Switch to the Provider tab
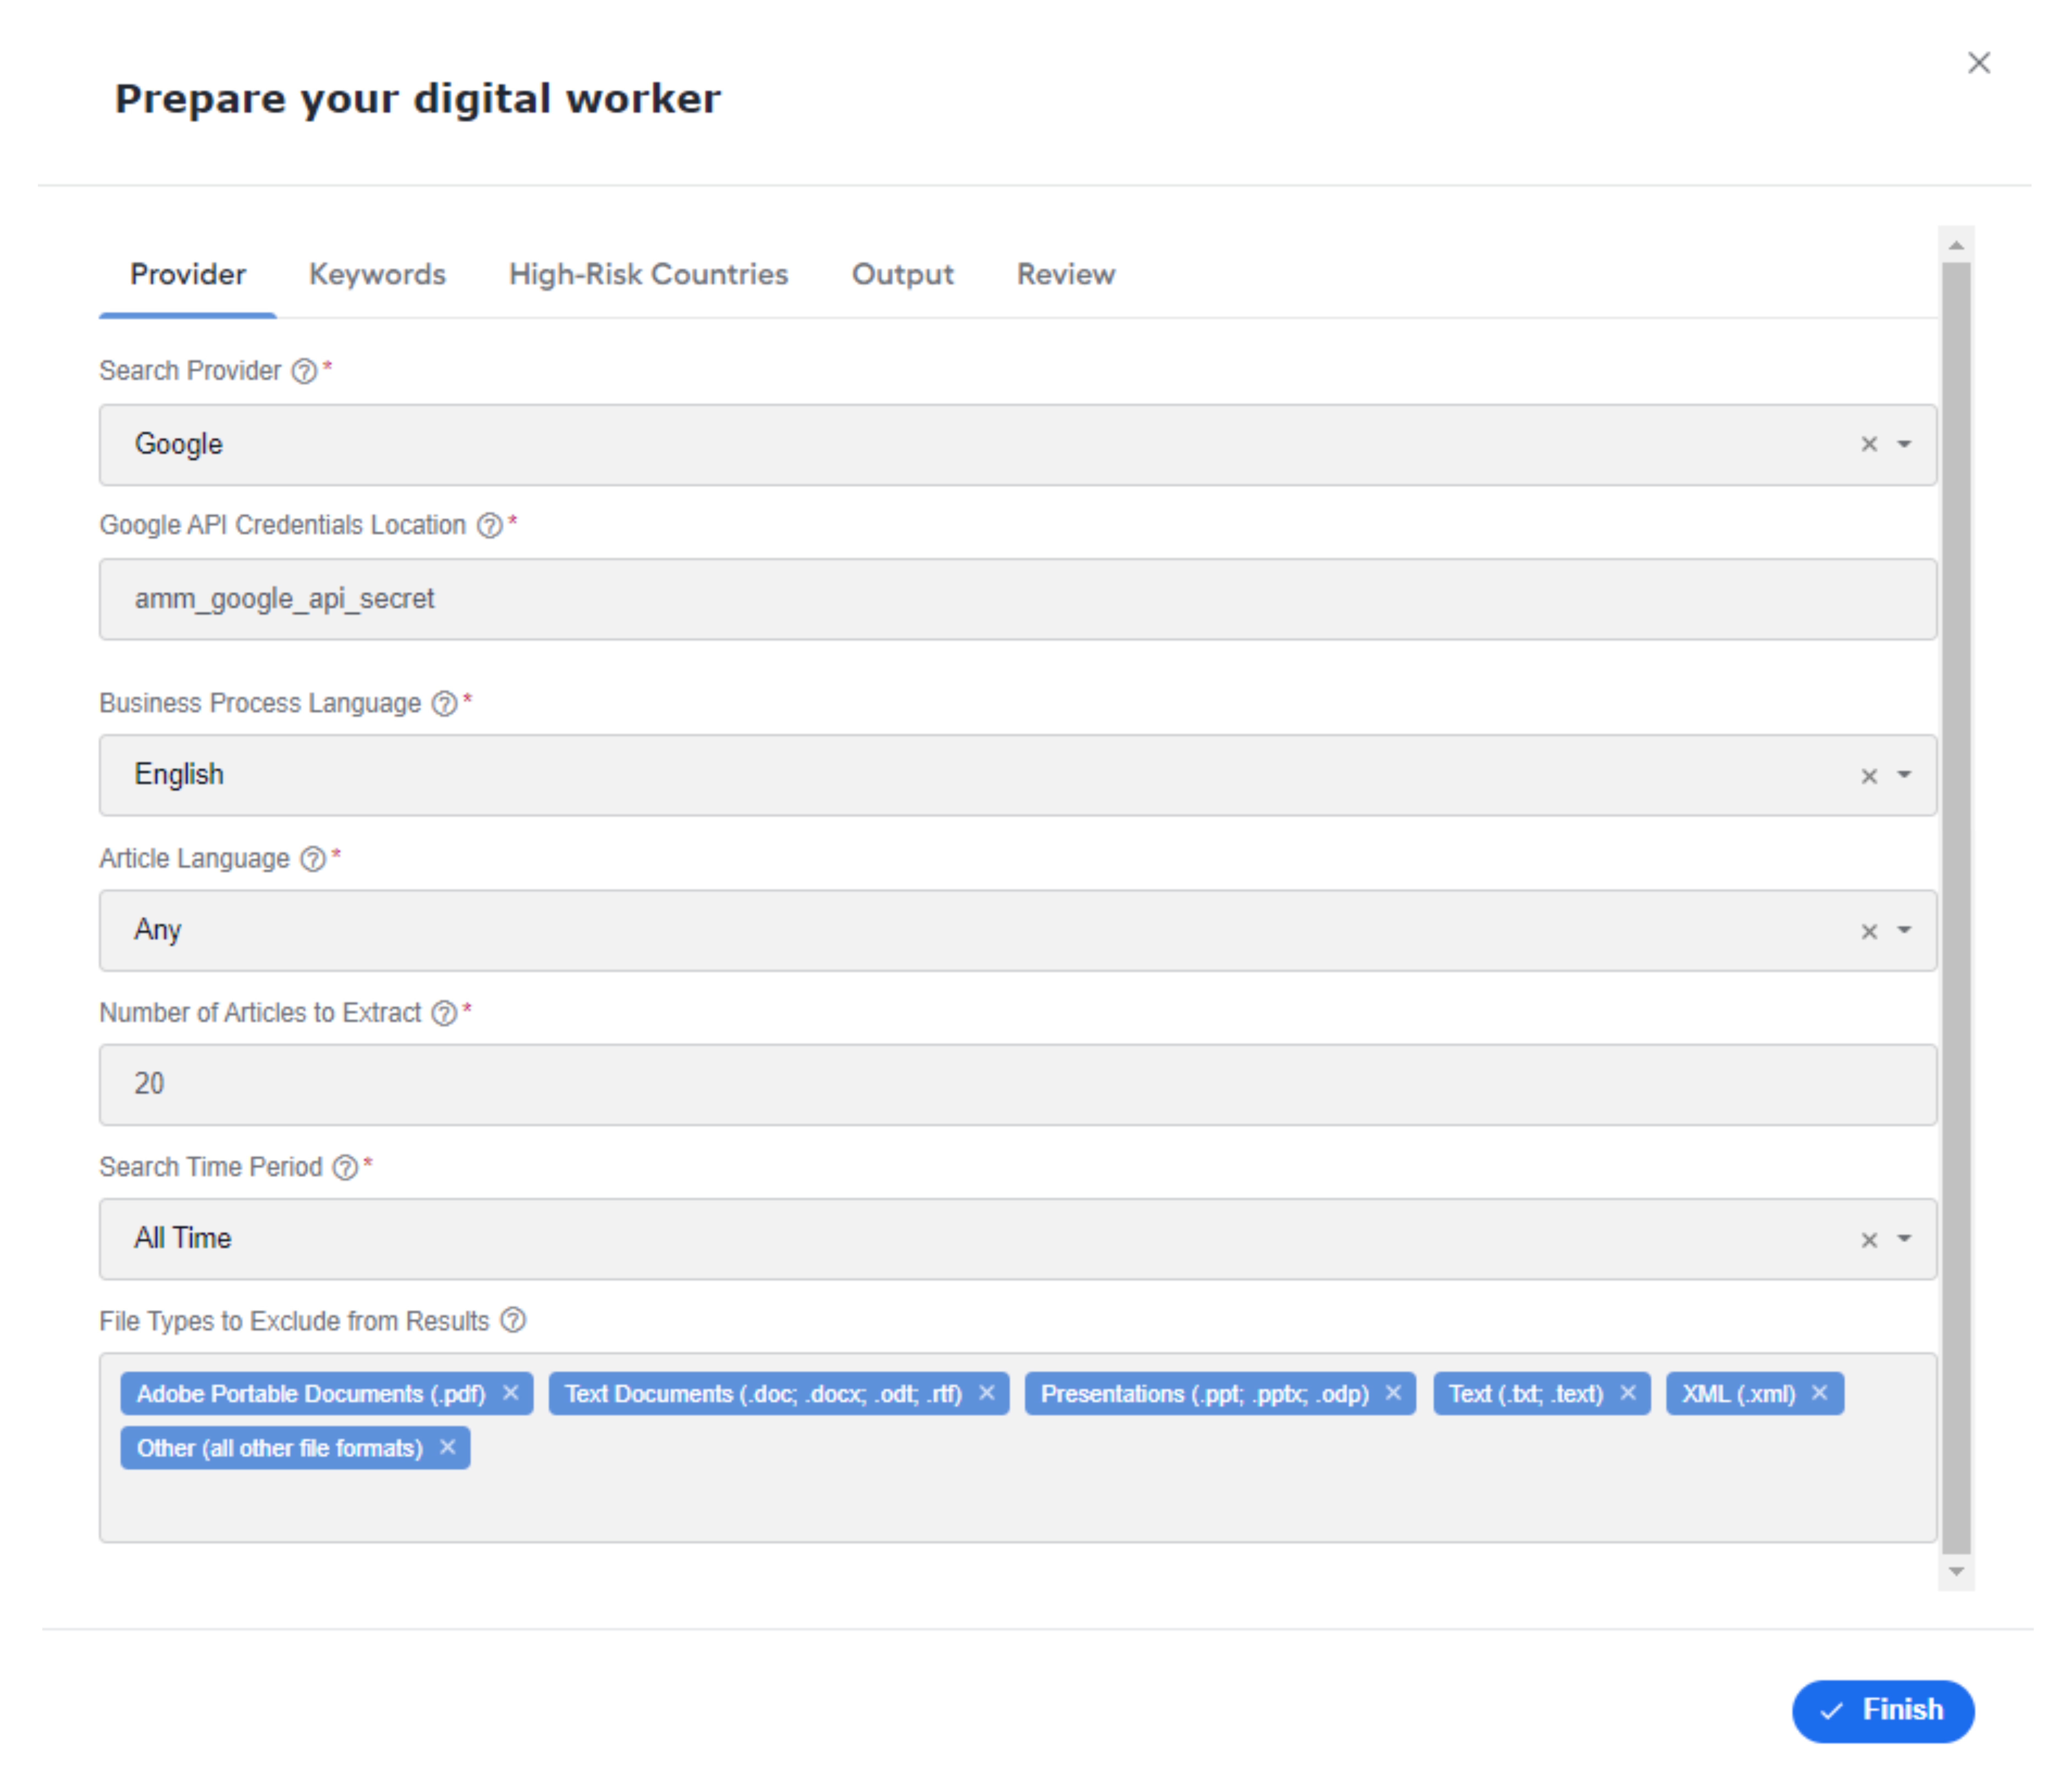Viewport: 2067px width, 1792px height. click(x=188, y=275)
